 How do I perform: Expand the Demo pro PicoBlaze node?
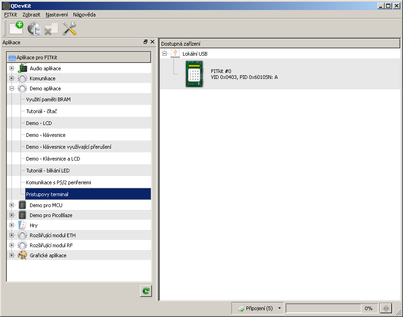point(11,215)
